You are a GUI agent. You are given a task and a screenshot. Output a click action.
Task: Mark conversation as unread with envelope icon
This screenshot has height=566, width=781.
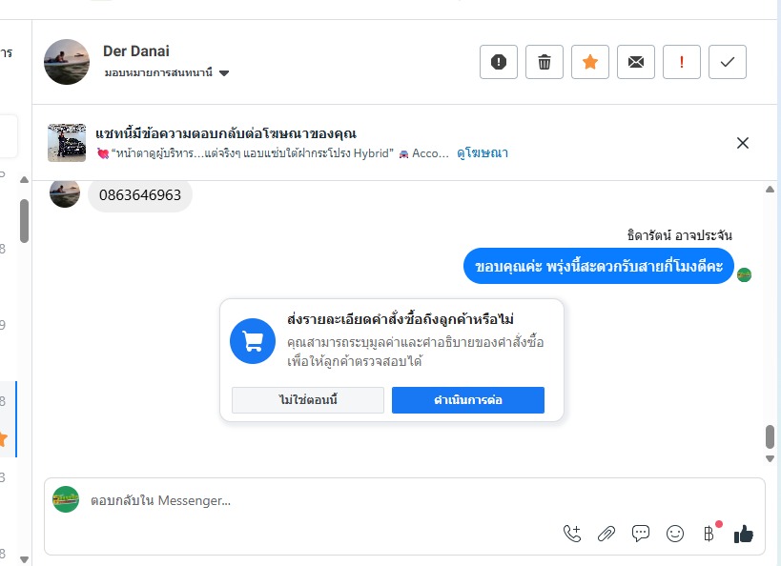(636, 63)
